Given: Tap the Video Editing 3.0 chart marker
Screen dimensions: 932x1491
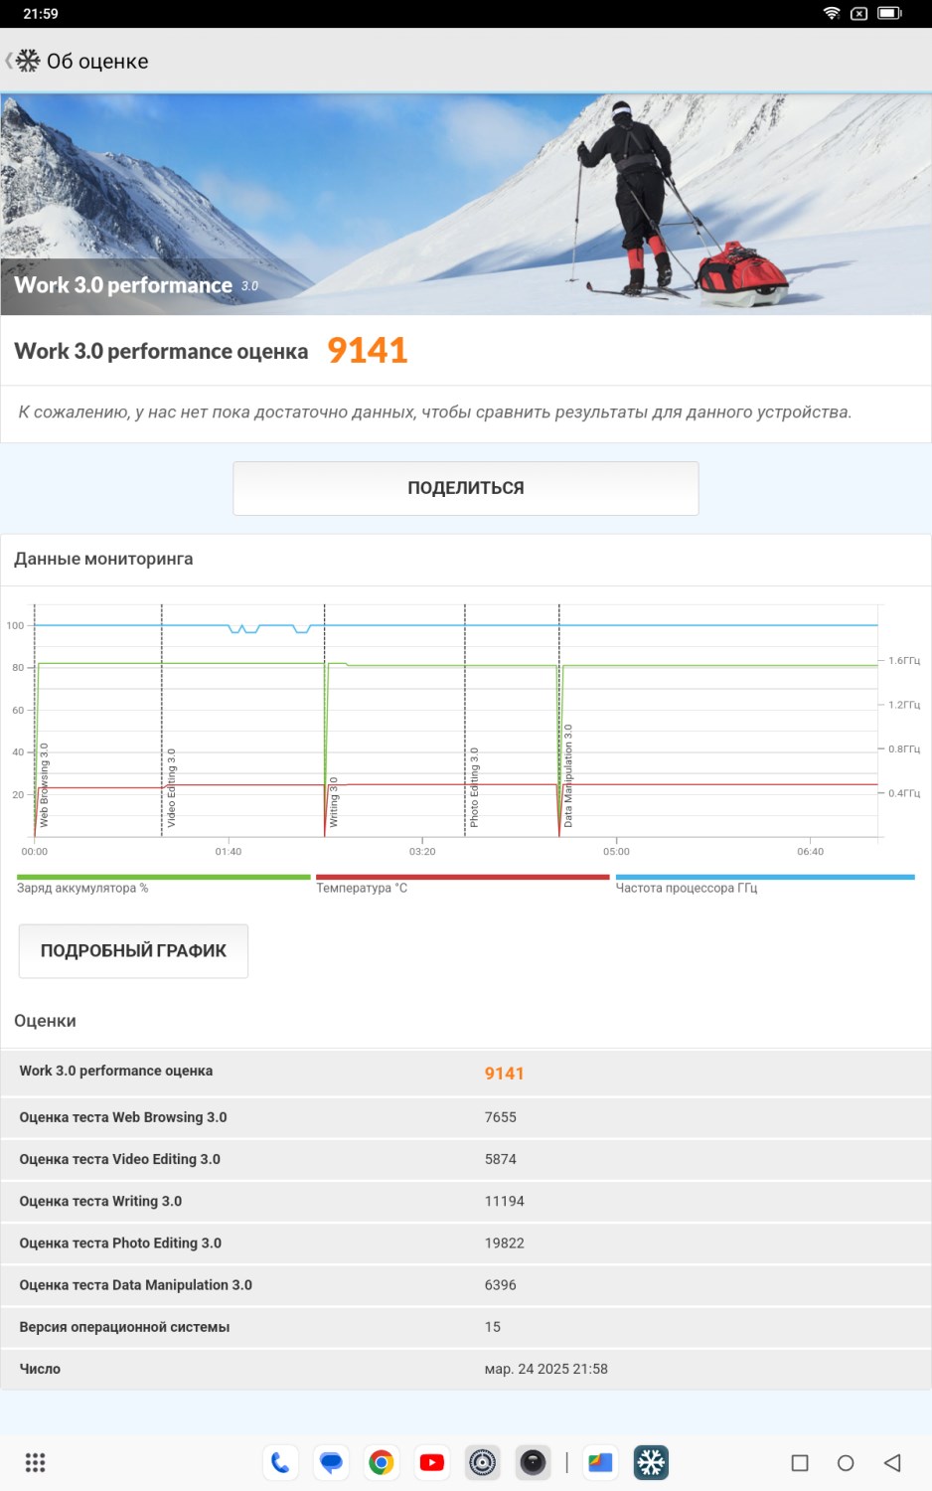Looking at the screenshot, I should 171,788.
